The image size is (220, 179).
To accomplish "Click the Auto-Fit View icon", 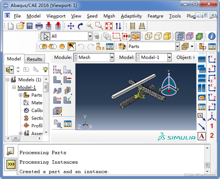I will tap(109, 26).
